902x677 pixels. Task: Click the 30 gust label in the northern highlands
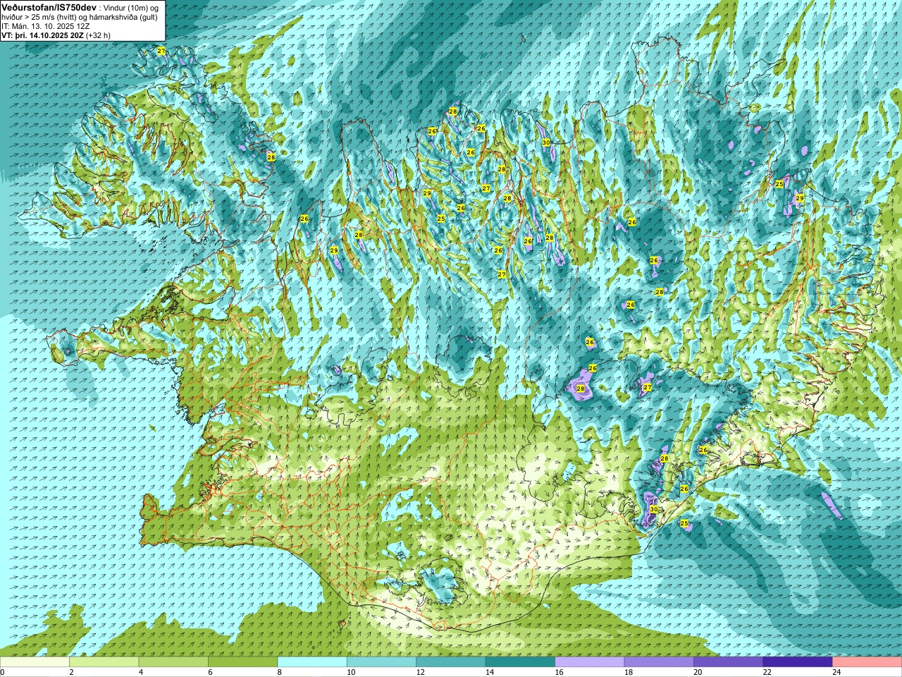point(545,142)
